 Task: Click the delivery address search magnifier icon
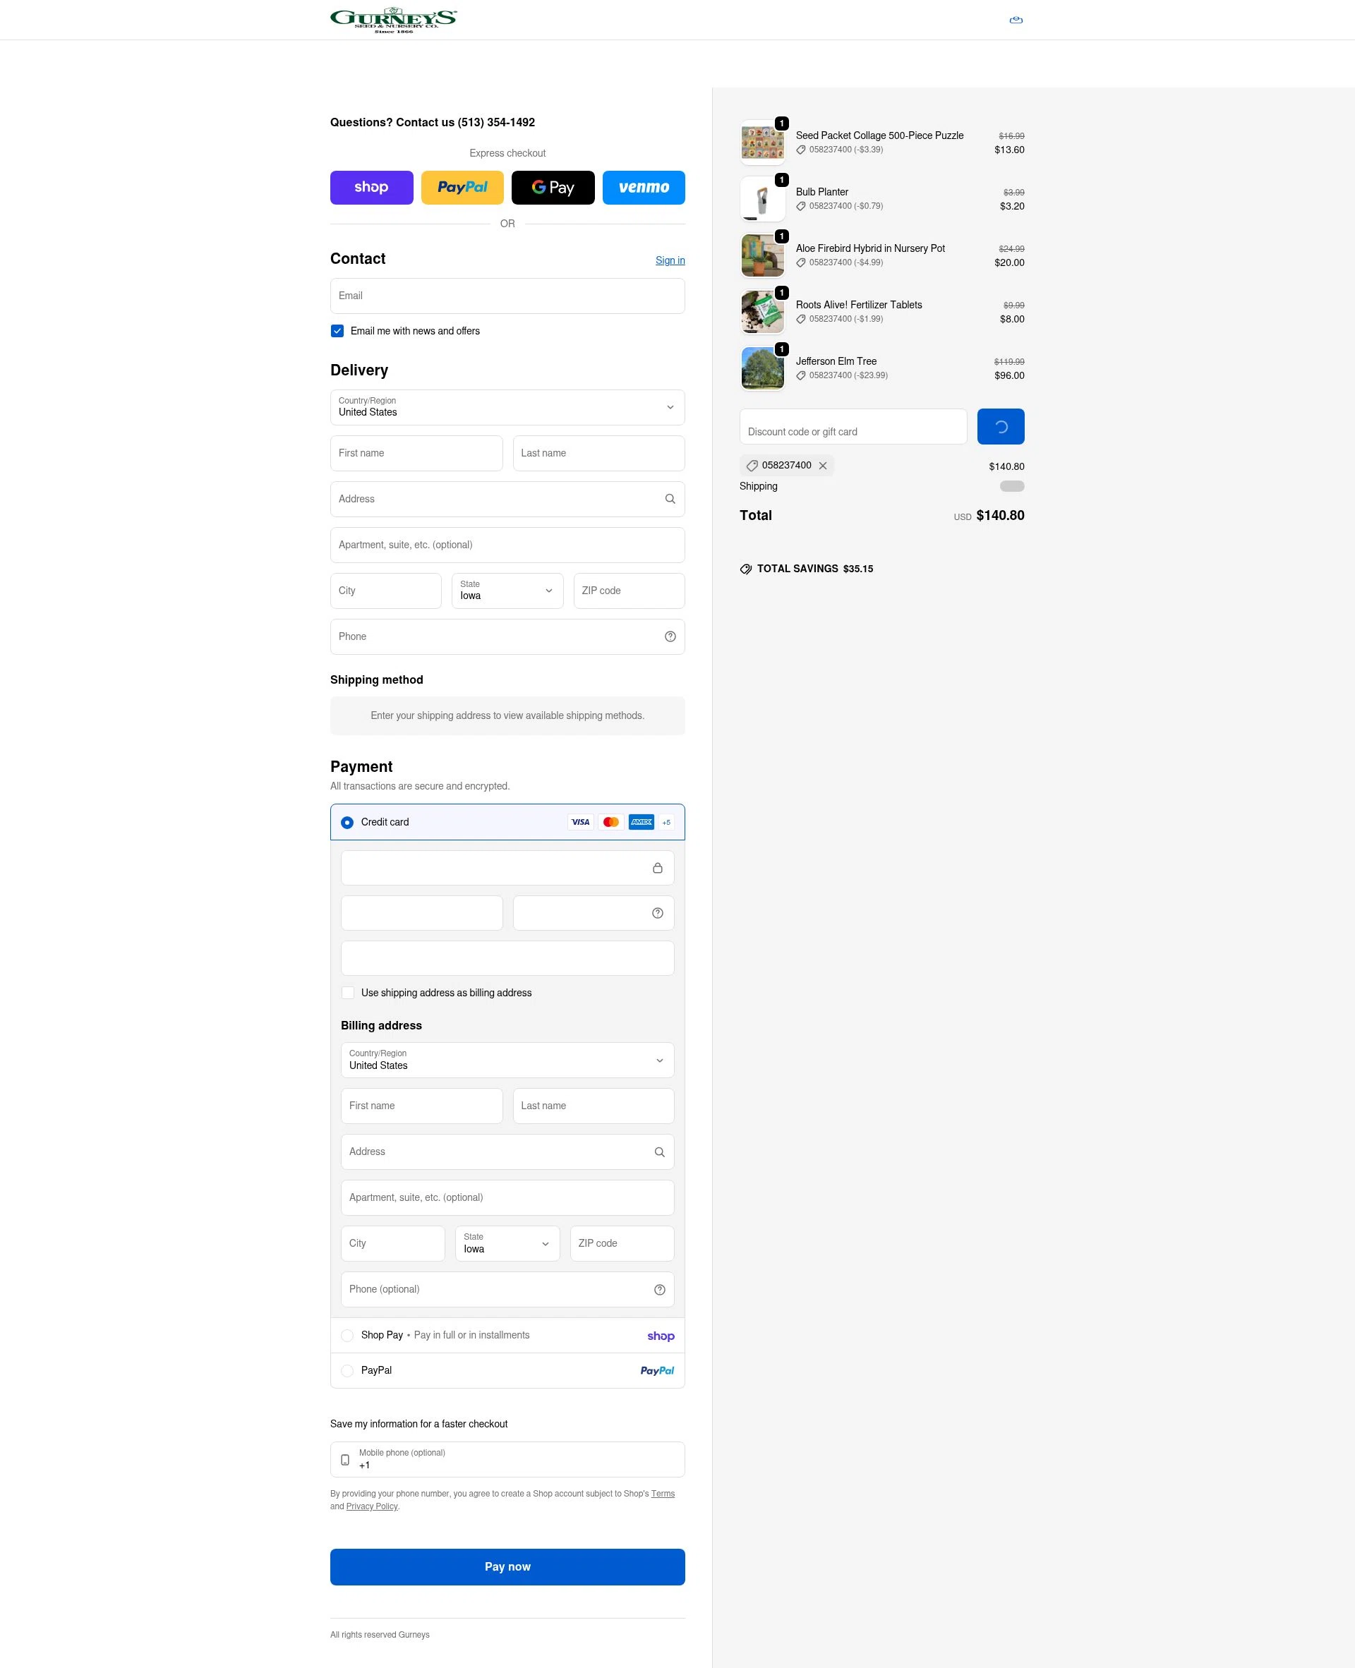[x=670, y=500]
